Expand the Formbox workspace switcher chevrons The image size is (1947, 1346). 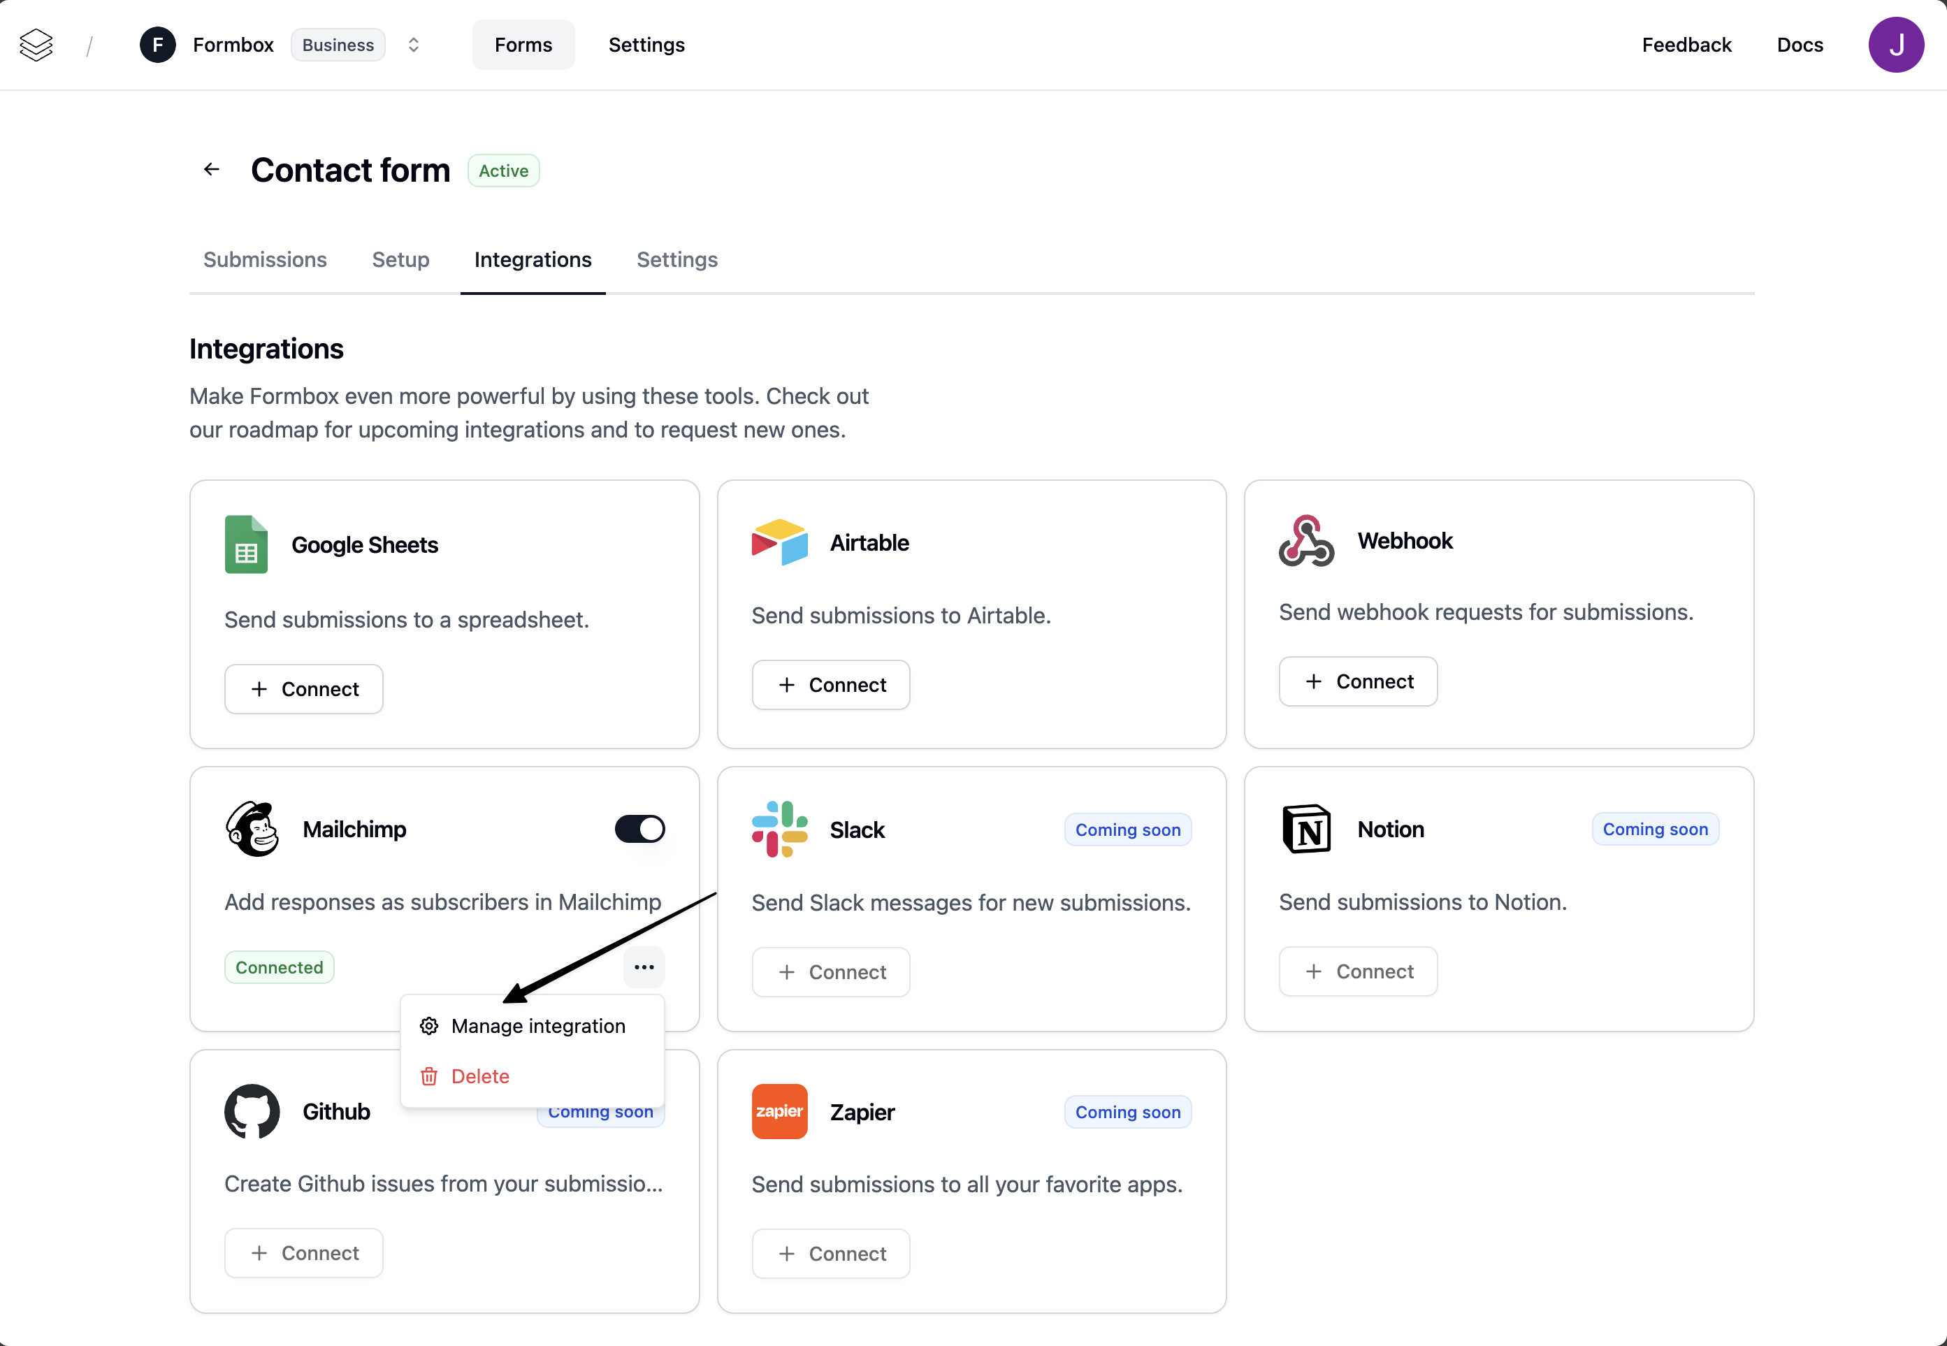click(413, 45)
